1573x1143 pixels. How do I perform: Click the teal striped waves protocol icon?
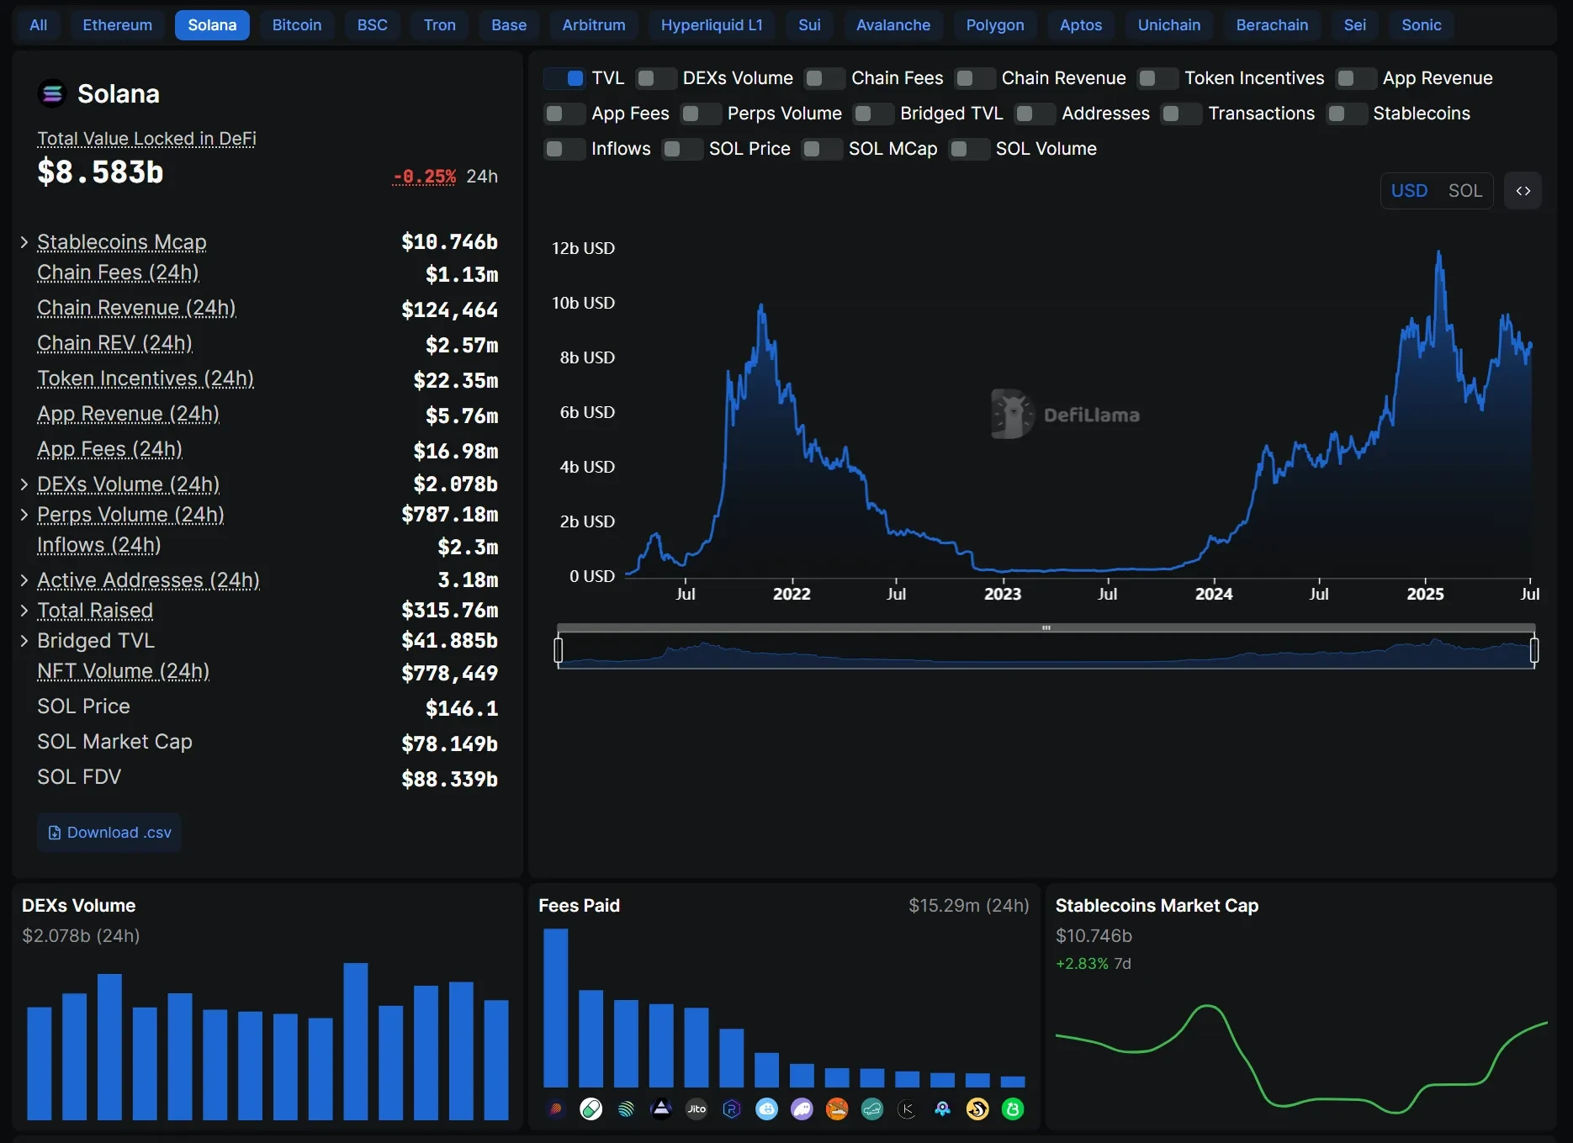click(627, 1109)
